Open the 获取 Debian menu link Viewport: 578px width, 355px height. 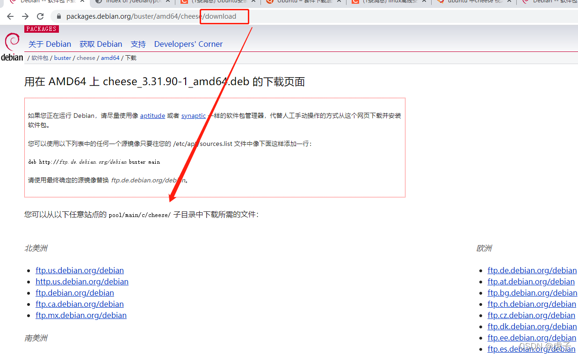(101, 44)
